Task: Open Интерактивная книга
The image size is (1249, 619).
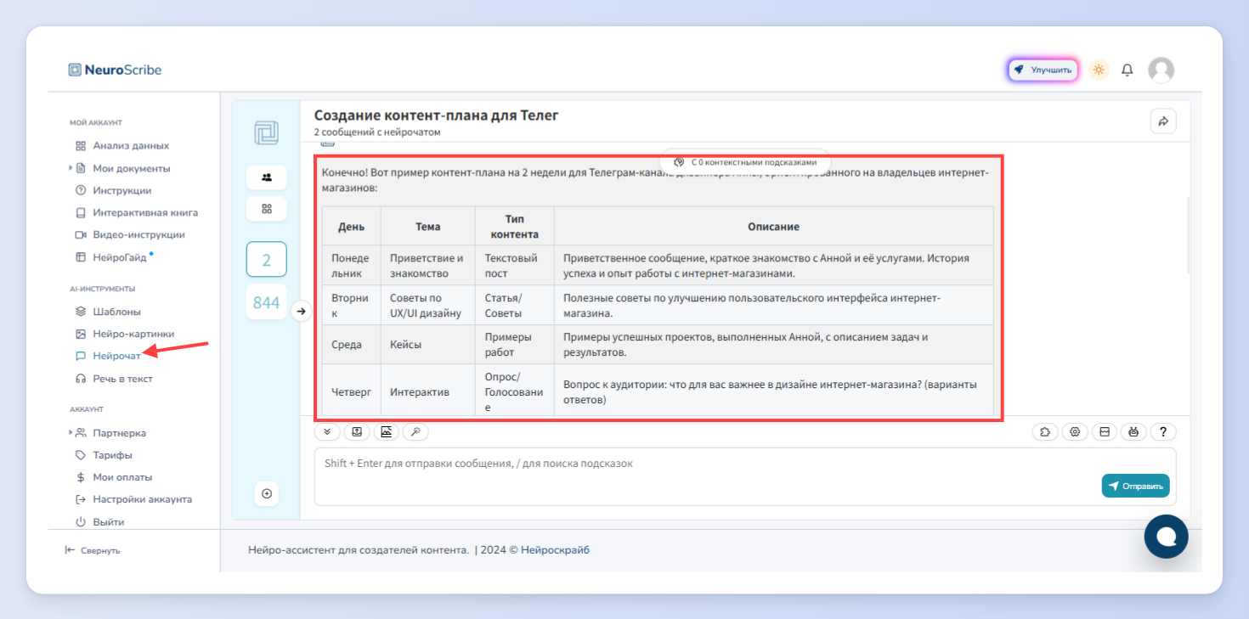Action: coord(145,212)
